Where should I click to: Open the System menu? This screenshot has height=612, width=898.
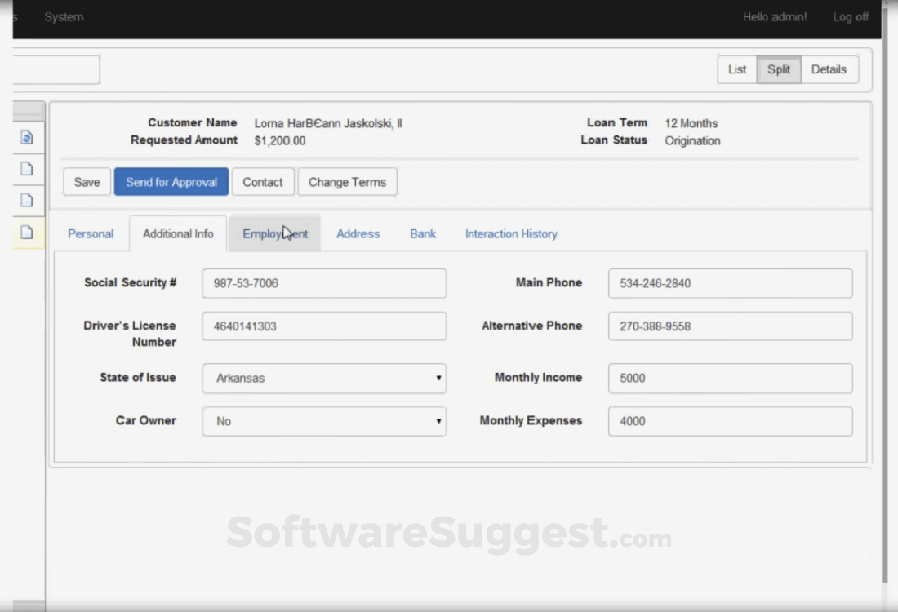pos(64,16)
